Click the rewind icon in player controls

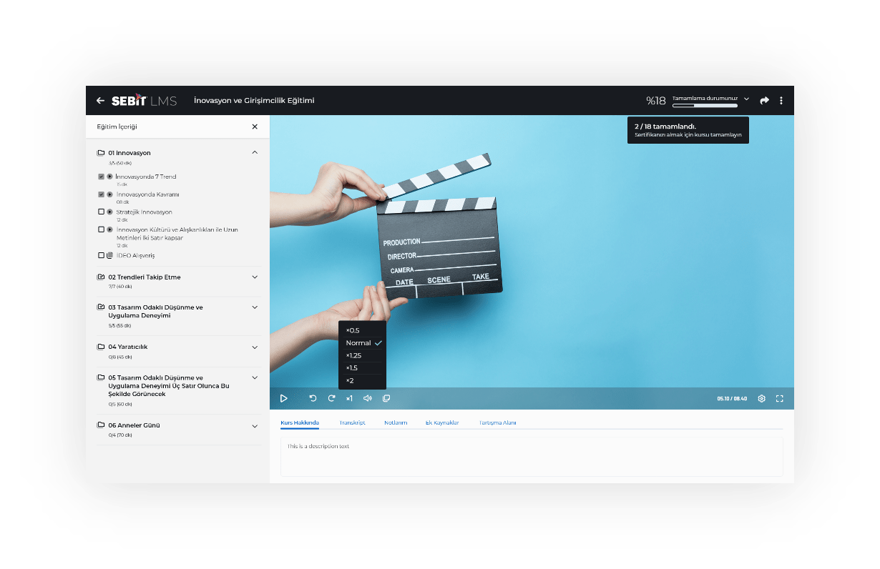(x=313, y=398)
